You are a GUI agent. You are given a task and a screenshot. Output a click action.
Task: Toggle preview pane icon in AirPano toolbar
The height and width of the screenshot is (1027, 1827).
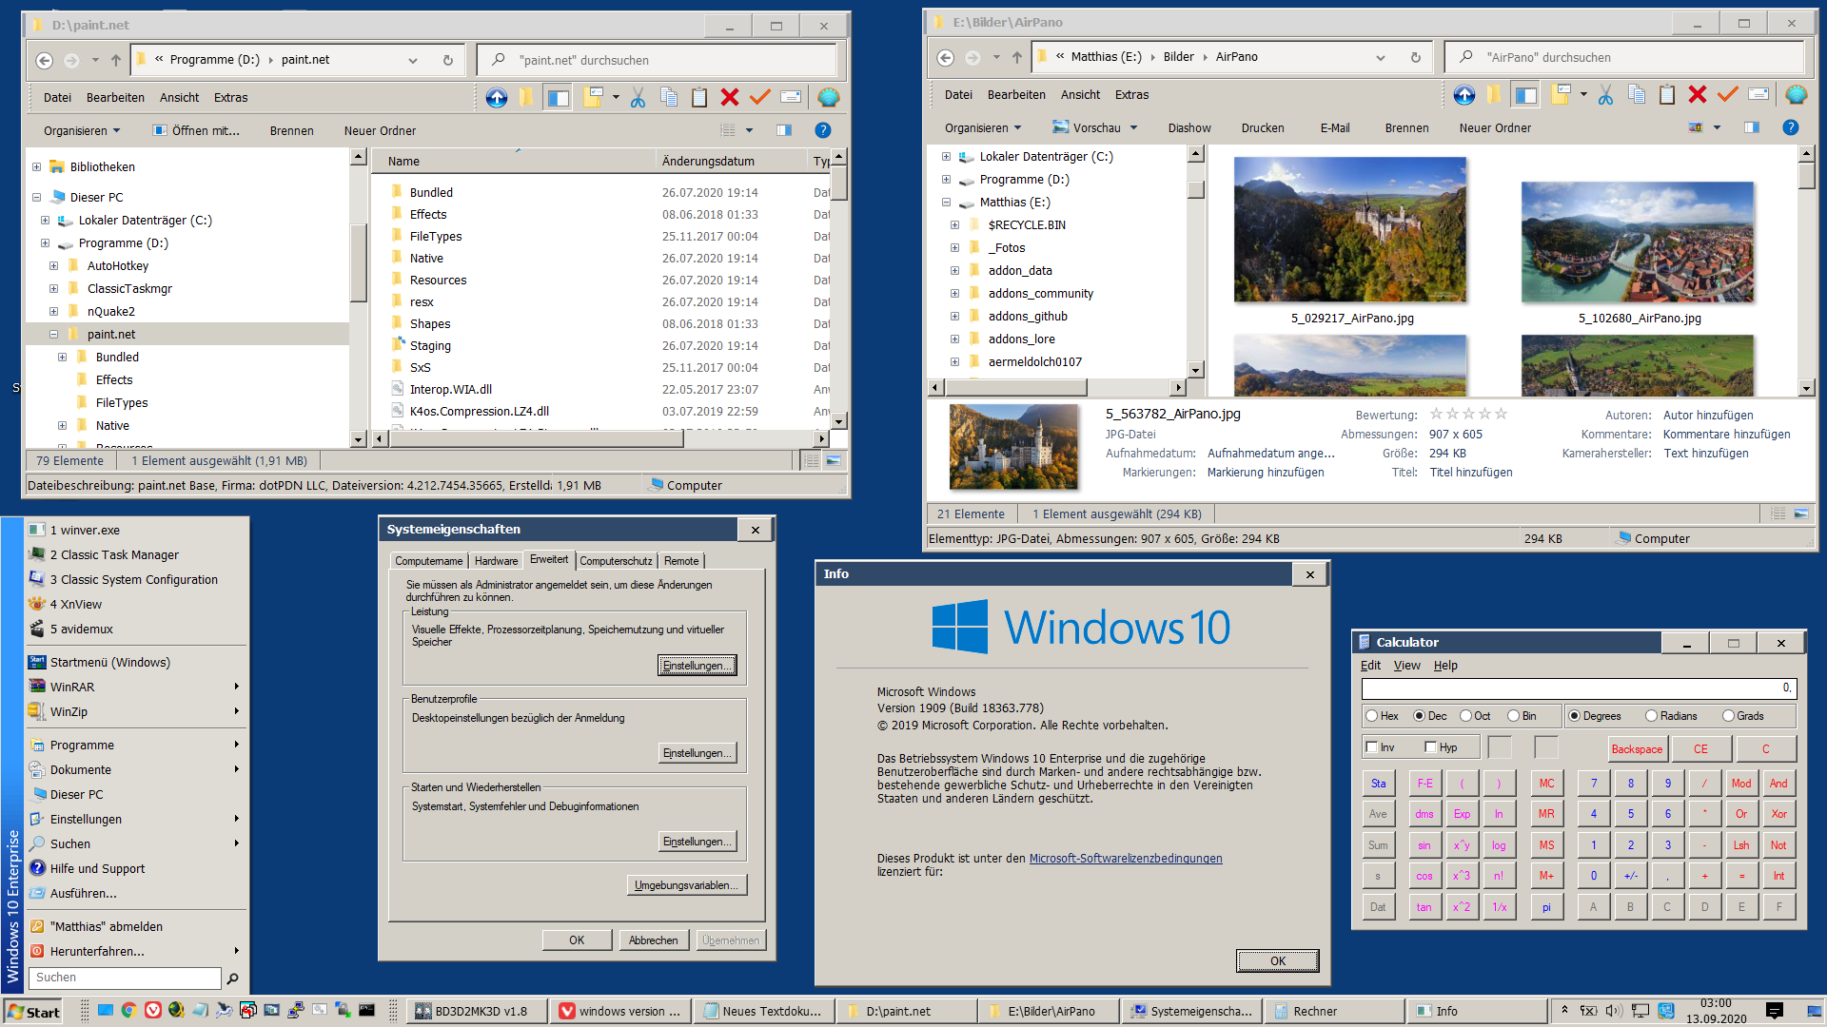(x=1752, y=127)
